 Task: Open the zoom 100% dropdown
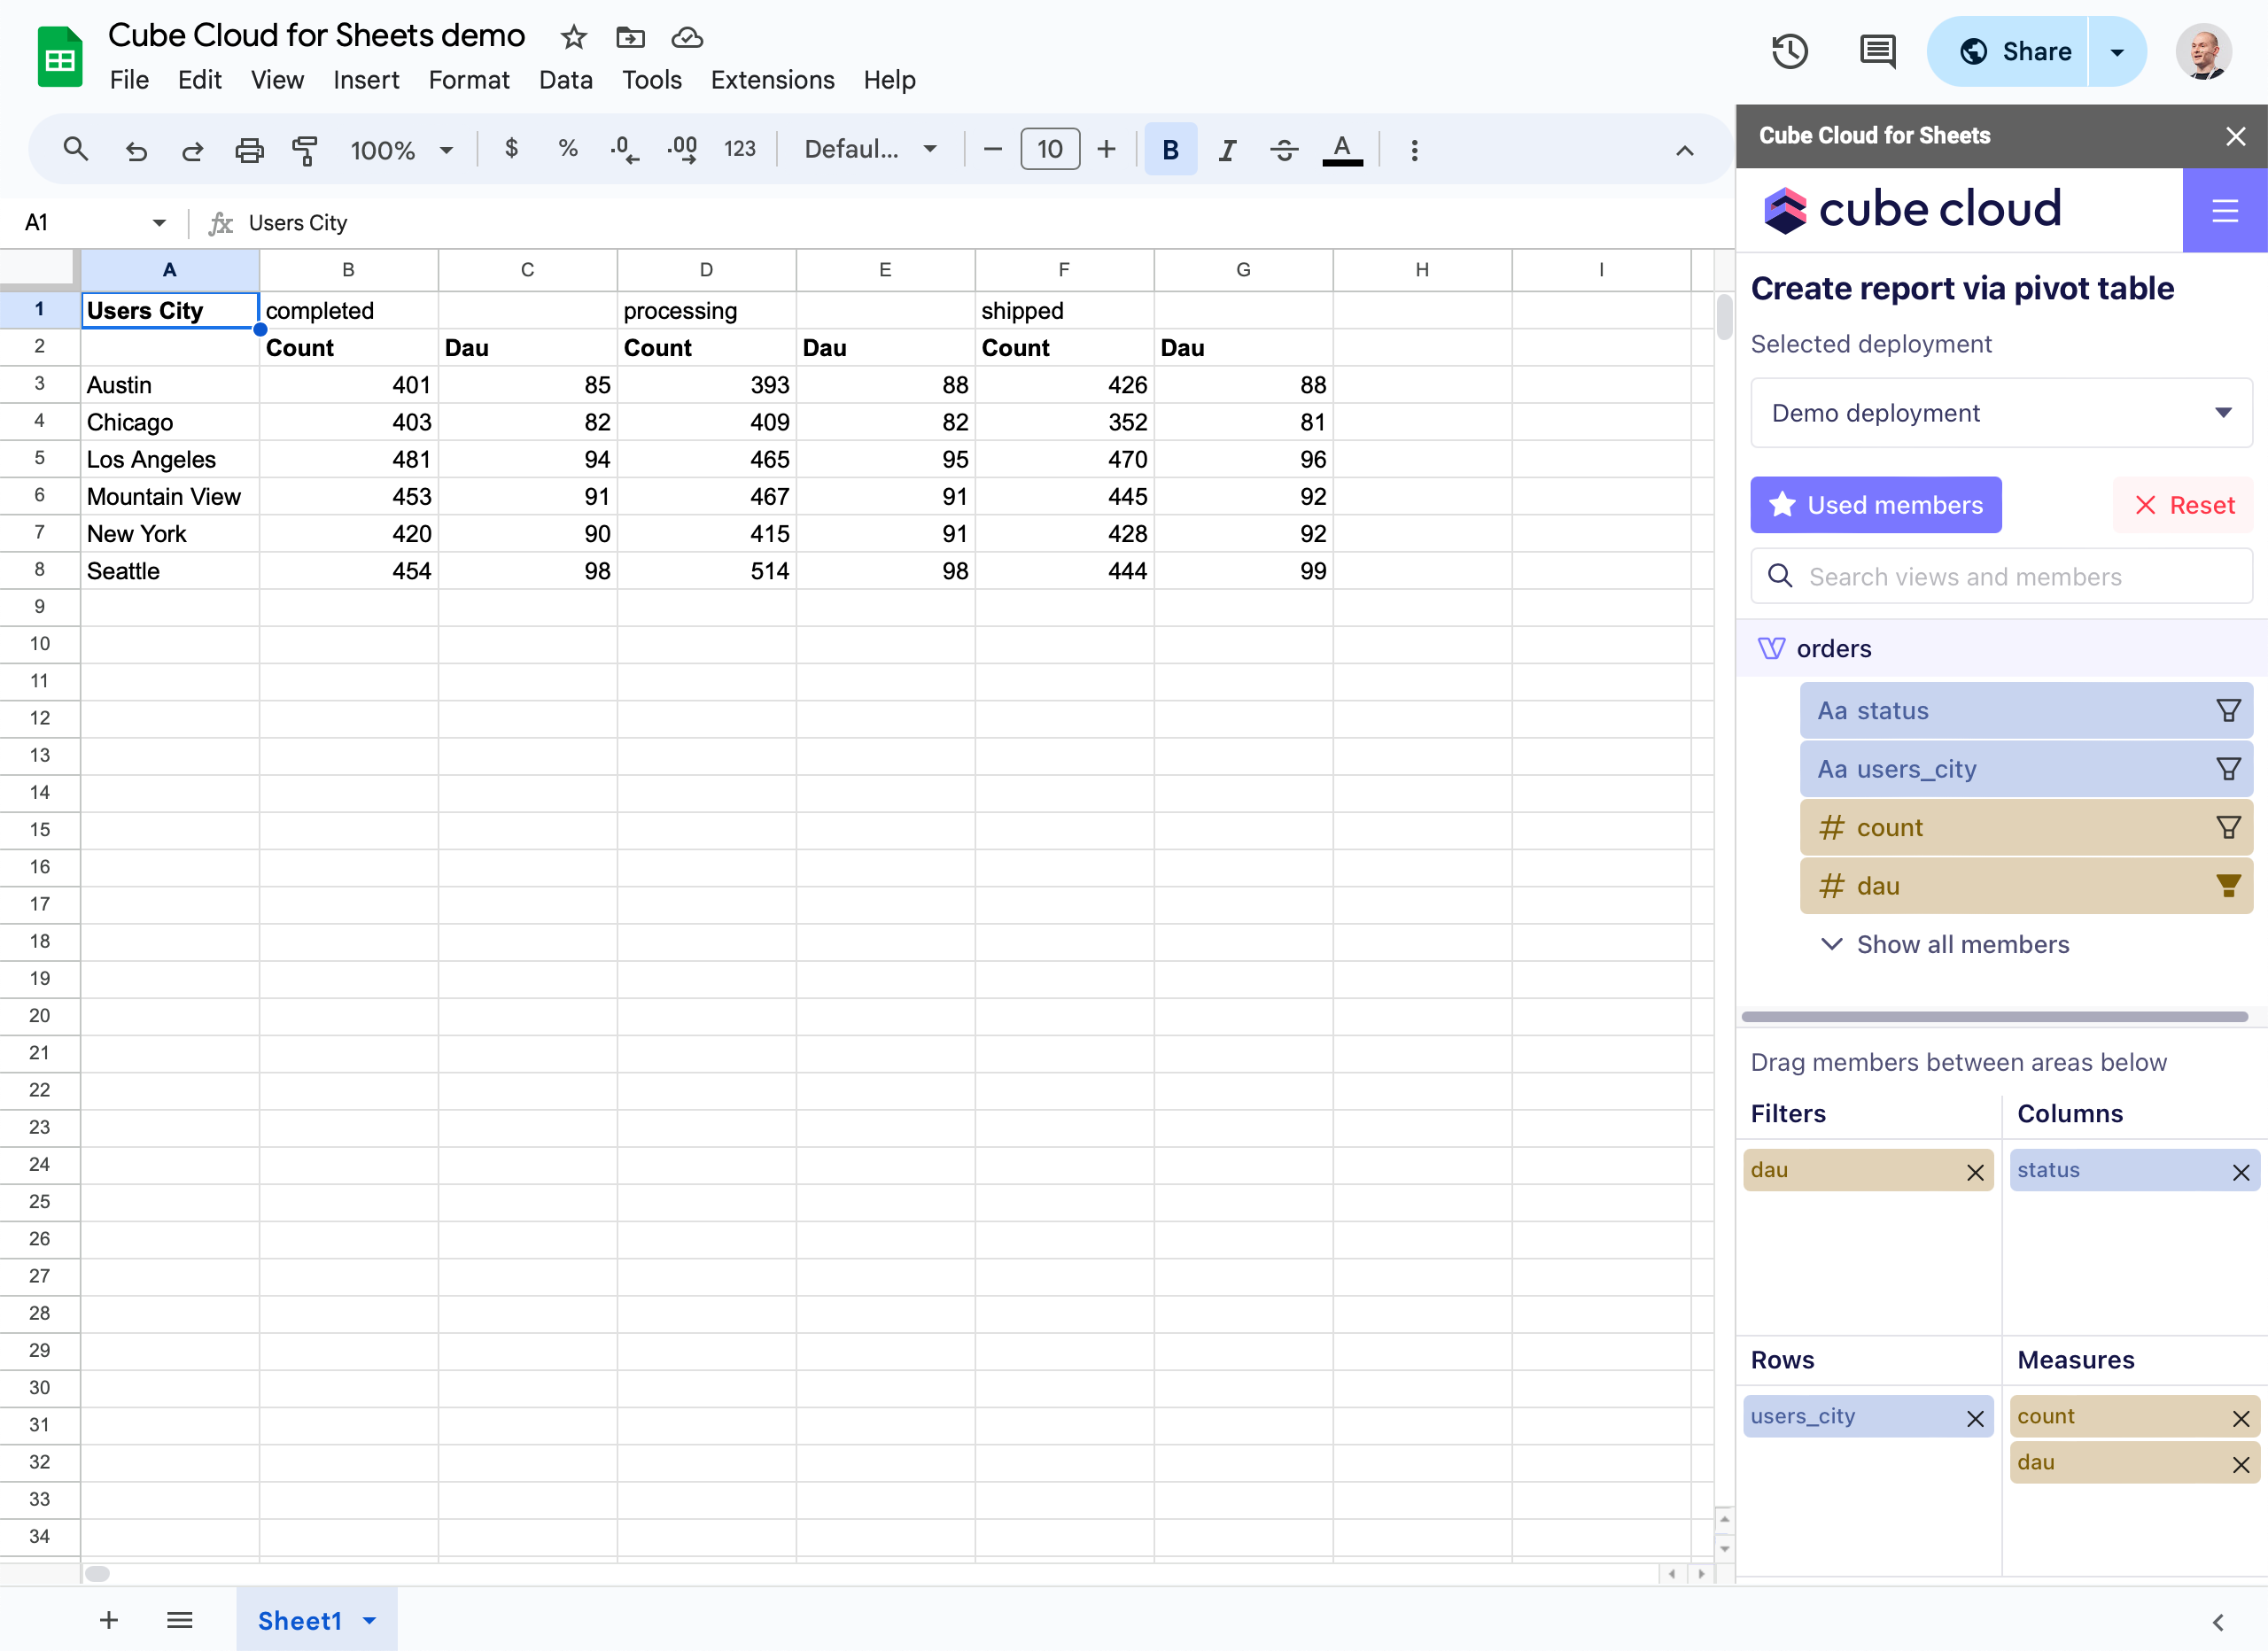pyautogui.click(x=401, y=150)
